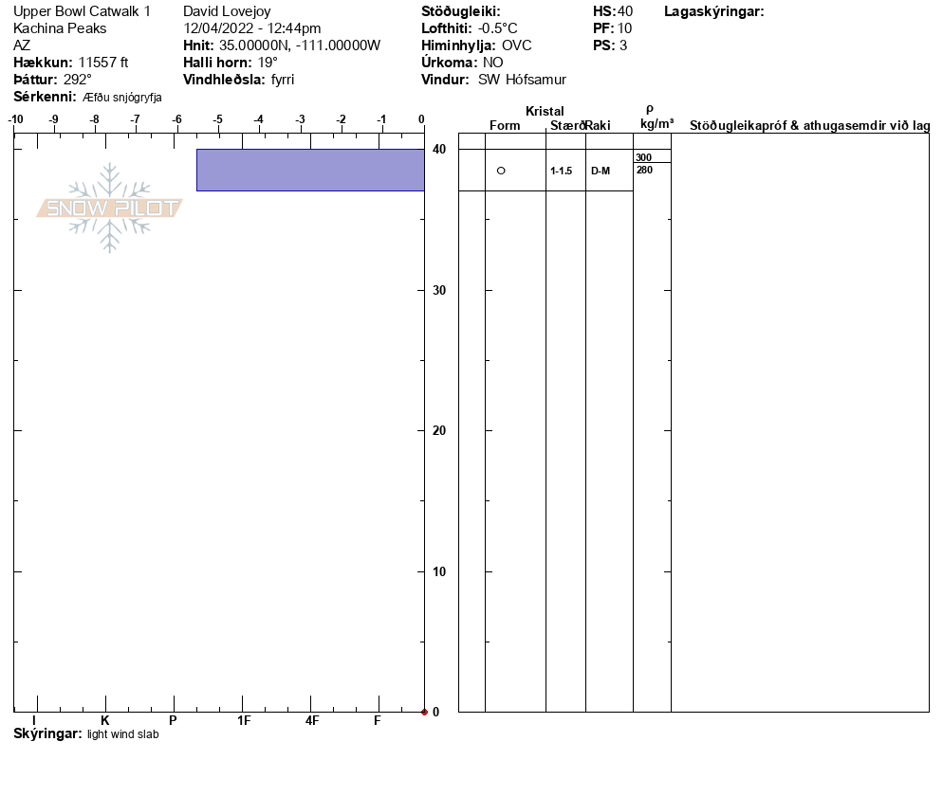Click the round grain crystal form symbol
Viewport: 943px width, 796px height.
point(501,171)
